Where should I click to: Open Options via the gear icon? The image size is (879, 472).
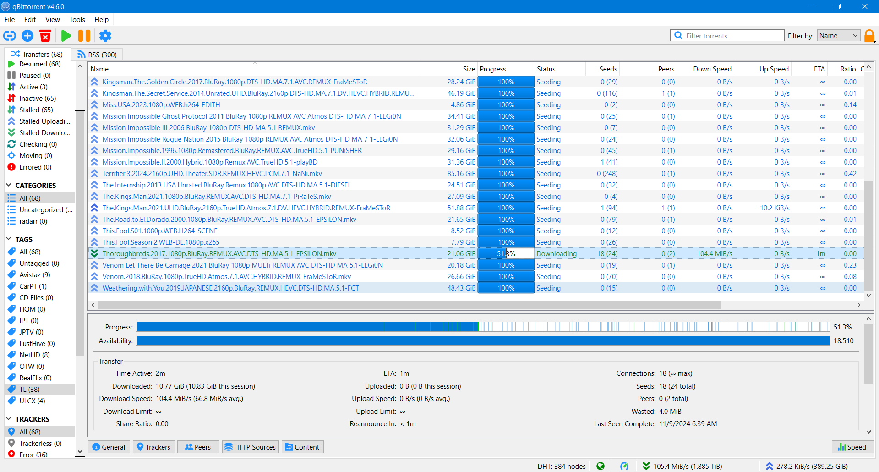point(105,36)
